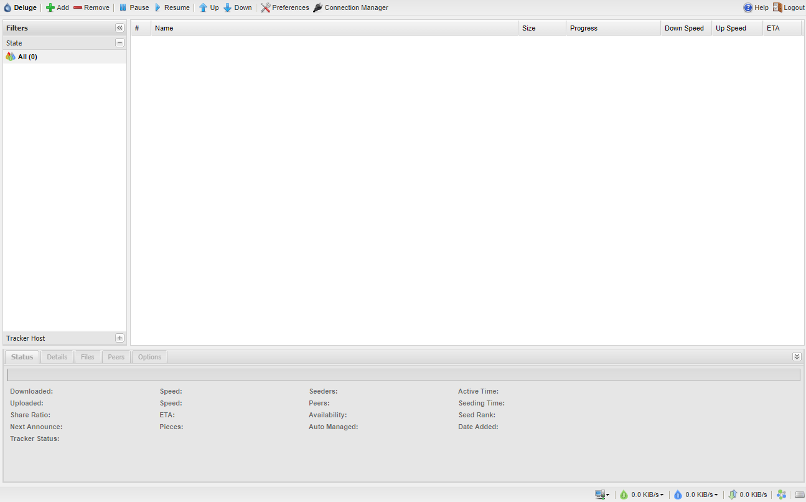Move the torrent Up in the queue

(209, 7)
